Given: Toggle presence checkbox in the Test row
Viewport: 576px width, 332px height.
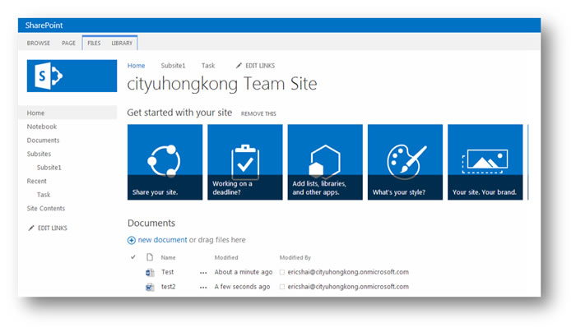Looking at the screenshot, I should point(282,272).
